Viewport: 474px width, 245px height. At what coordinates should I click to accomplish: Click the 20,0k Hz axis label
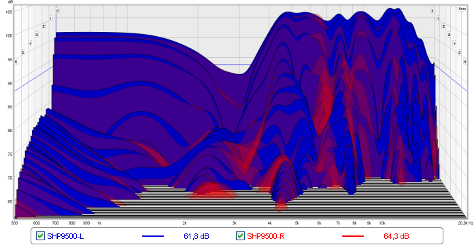pos(466,223)
